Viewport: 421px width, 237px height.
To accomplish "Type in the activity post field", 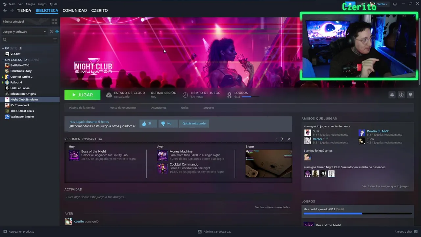I will tap(178, 197).
